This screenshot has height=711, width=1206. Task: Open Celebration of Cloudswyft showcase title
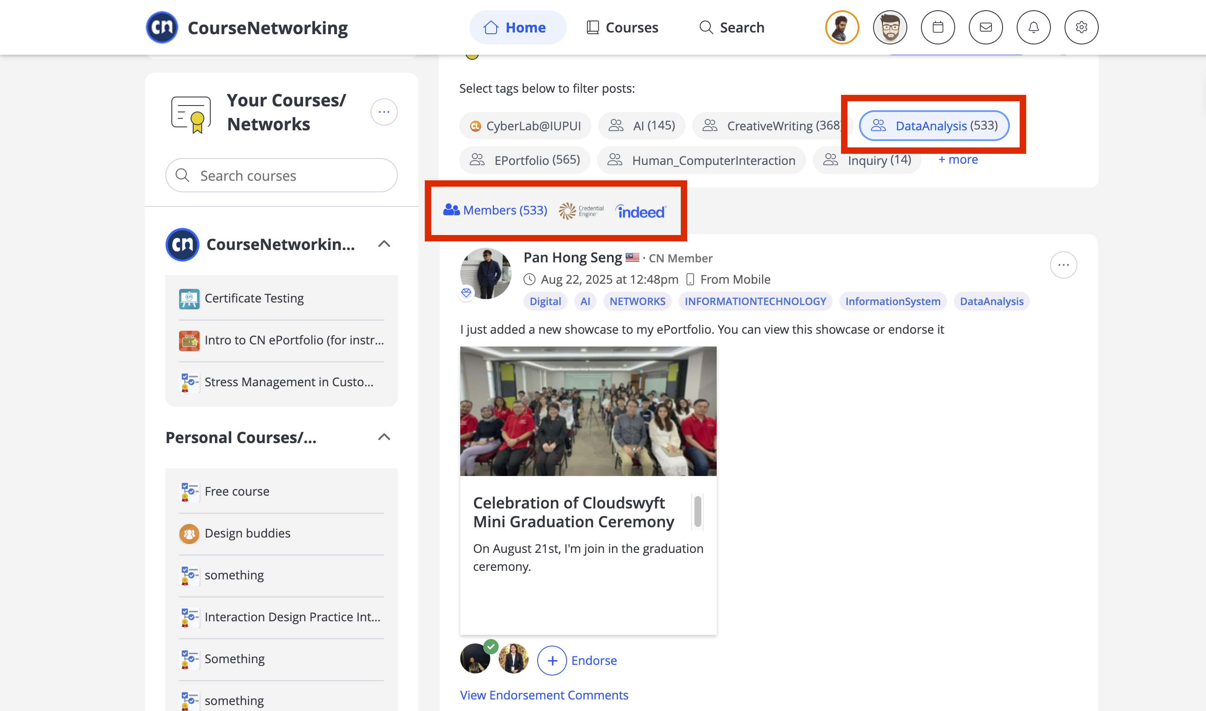tap(574, 512)
